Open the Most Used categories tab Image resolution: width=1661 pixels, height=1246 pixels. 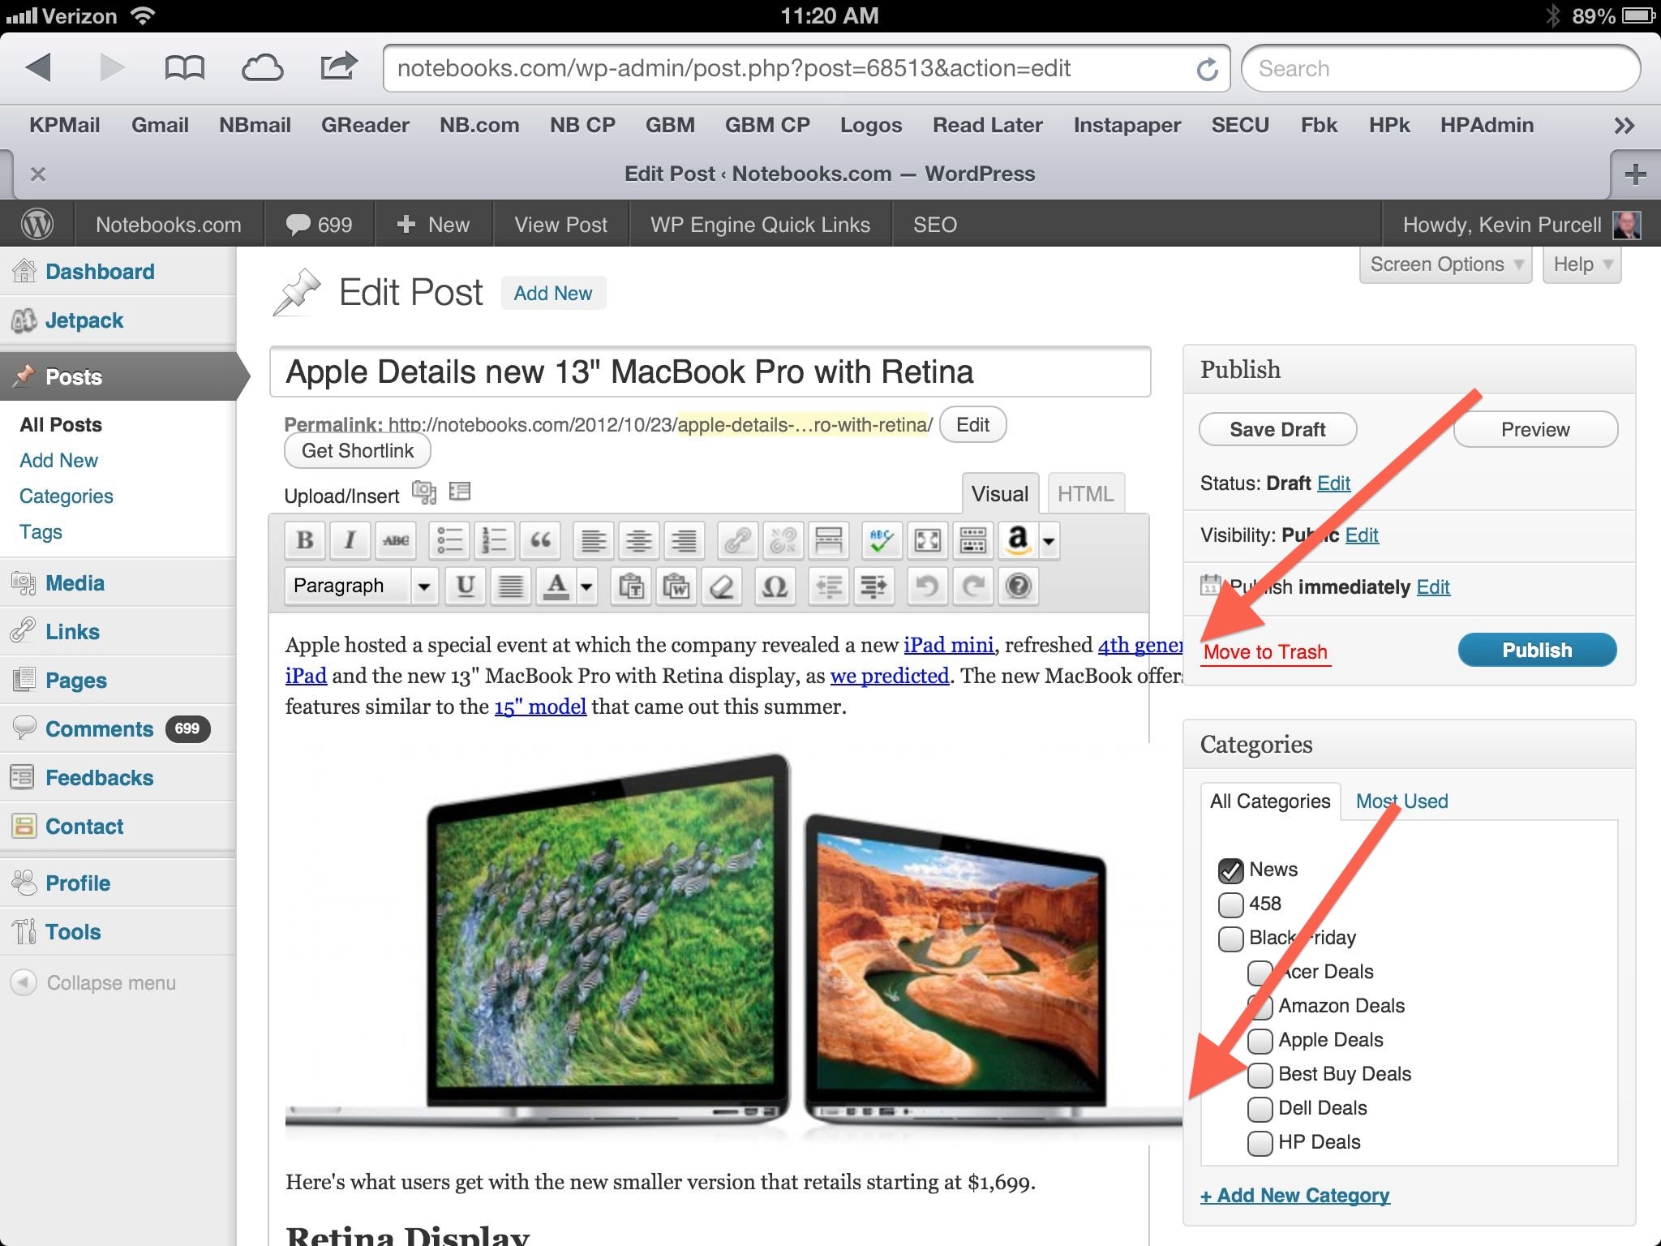[x=1401, y=801]
